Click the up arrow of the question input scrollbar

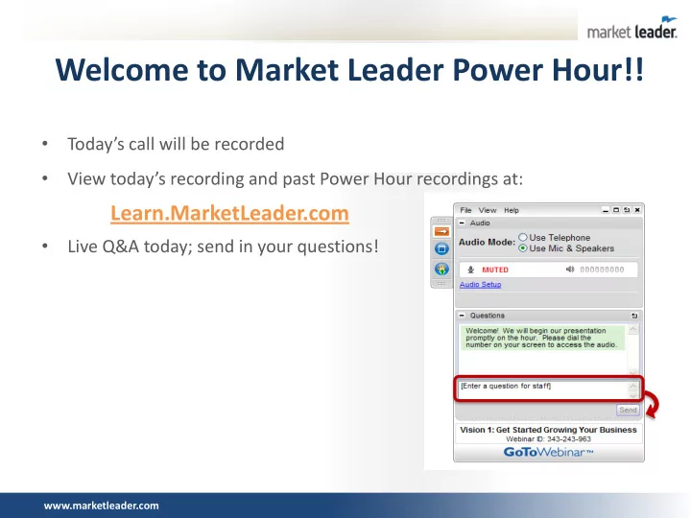click(x=633, y=387)
